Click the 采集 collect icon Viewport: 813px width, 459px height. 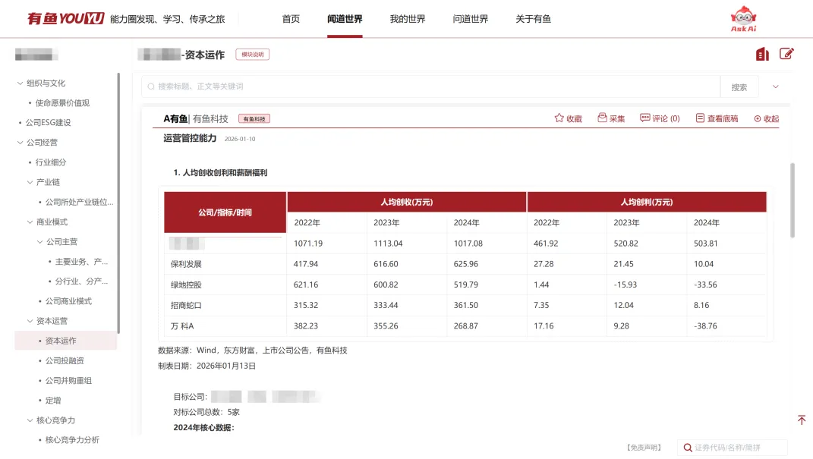click(x=602, y=118)
